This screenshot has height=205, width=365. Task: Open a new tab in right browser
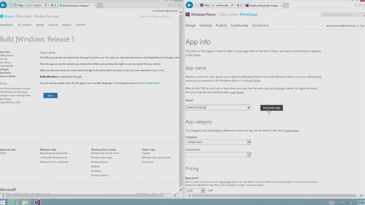point(286,5)
